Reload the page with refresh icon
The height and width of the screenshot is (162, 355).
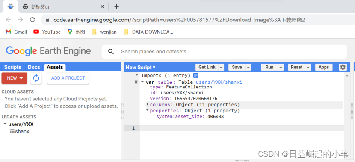click(33, 20)
